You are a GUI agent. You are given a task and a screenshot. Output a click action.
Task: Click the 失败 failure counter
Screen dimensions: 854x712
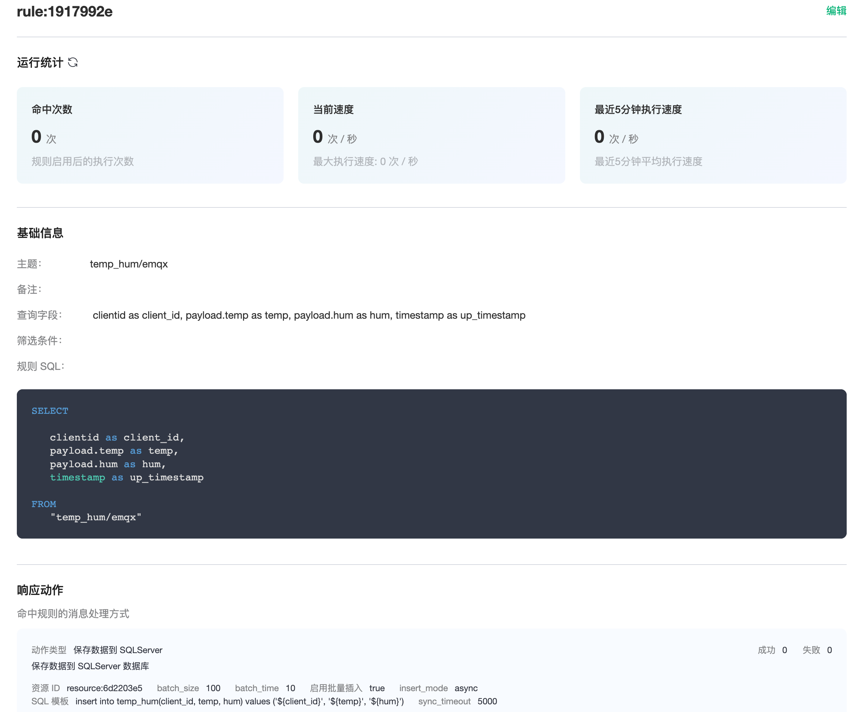817,650
